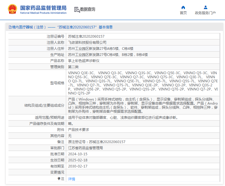Click the 数据查询 magnifier icon
Viewport: 225px width, 186px height.
tap(77, 10)
